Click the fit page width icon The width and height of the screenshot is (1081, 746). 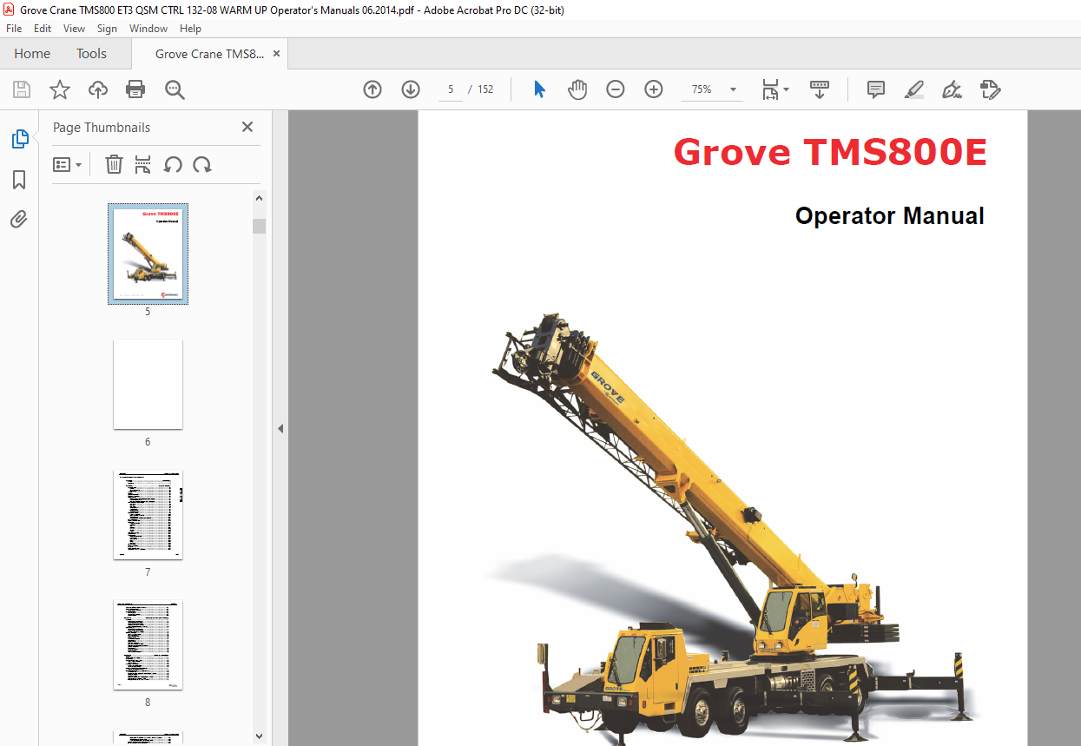tap(770, 89)
